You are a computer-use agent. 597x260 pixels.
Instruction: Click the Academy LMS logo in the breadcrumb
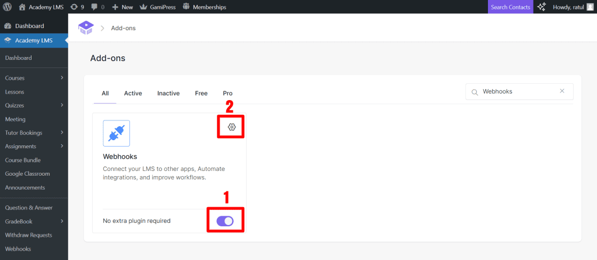pyautogui.click(x=86, y=28)
